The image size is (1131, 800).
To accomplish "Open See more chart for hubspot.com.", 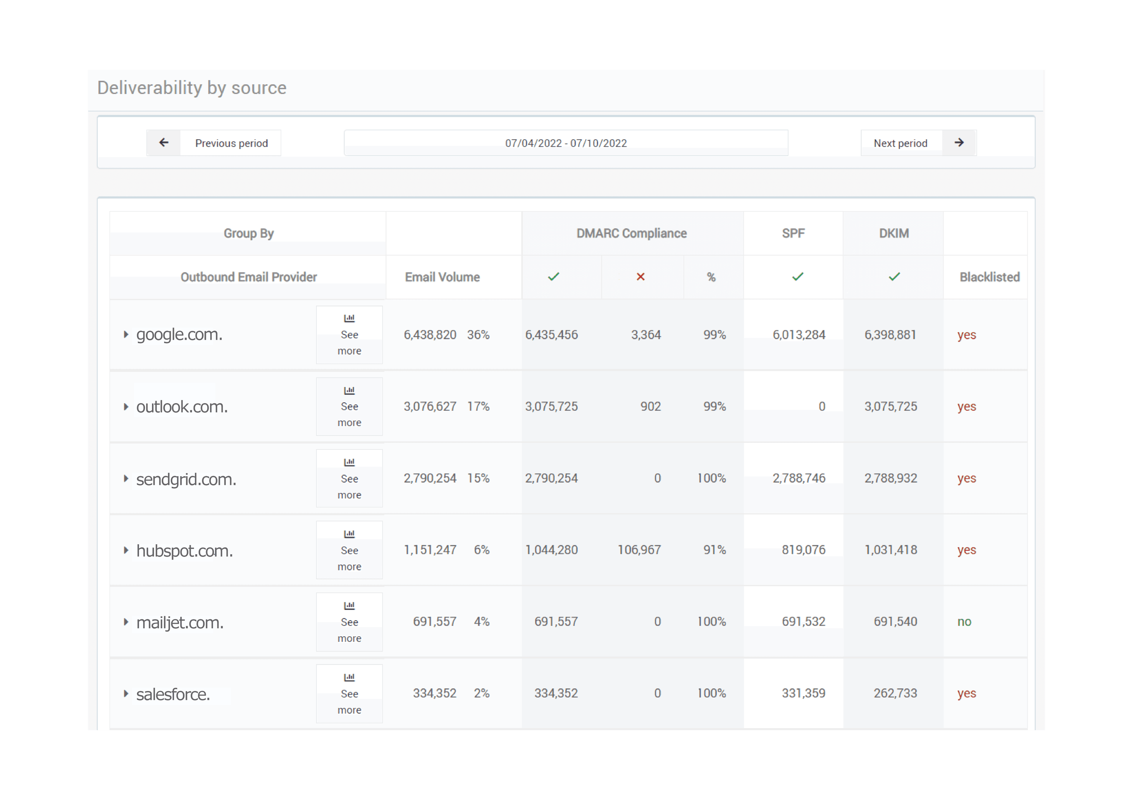I will (349, 550).
